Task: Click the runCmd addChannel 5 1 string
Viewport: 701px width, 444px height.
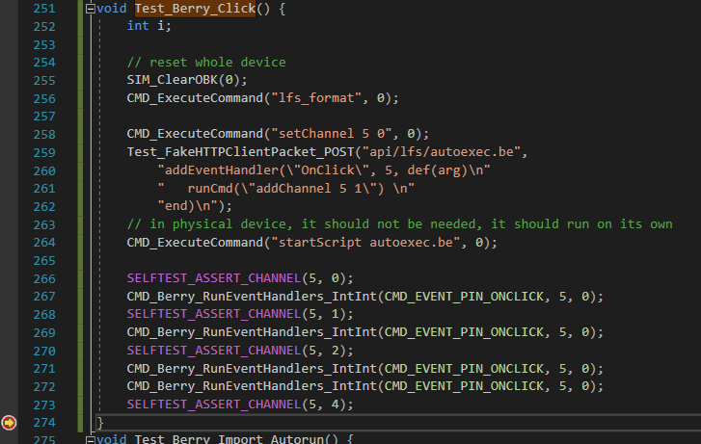Action: point(285,188)
